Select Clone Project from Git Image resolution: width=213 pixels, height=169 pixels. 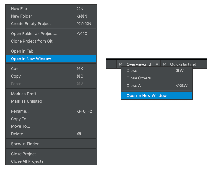click(32, 41)
